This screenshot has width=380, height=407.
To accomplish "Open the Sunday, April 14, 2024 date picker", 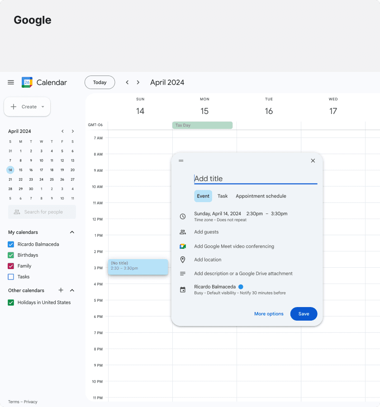I will [x=218, y=213].
